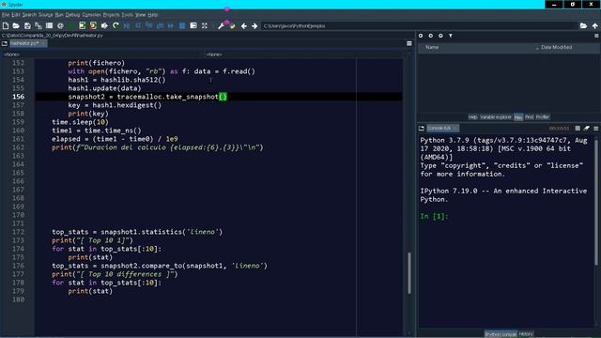Click Files pane previous arrow icon
The height and width of the screenshot is (338, 601).
point(421,36)
